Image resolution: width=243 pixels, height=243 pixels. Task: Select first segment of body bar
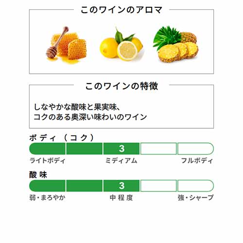47,149
